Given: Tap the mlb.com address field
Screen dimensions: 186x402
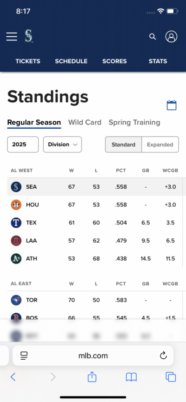Looking at the screenshot, I should click(x=93, y=356).
